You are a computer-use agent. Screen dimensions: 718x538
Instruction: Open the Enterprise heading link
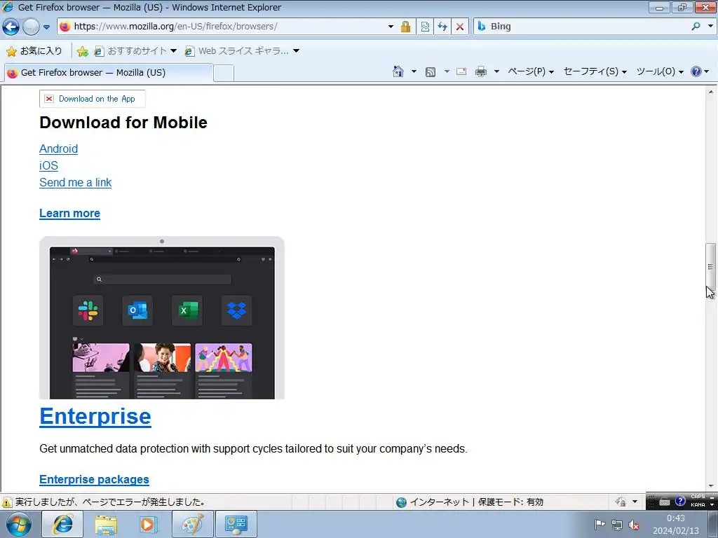tap(95, 416)
